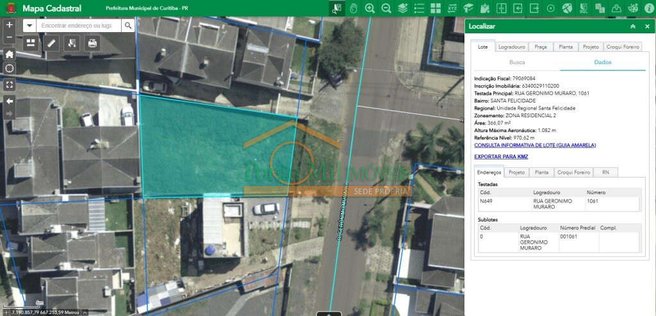Open the XYZ coordinates tool
This screenshot has height=316, width=656.
tap(452, 8)
